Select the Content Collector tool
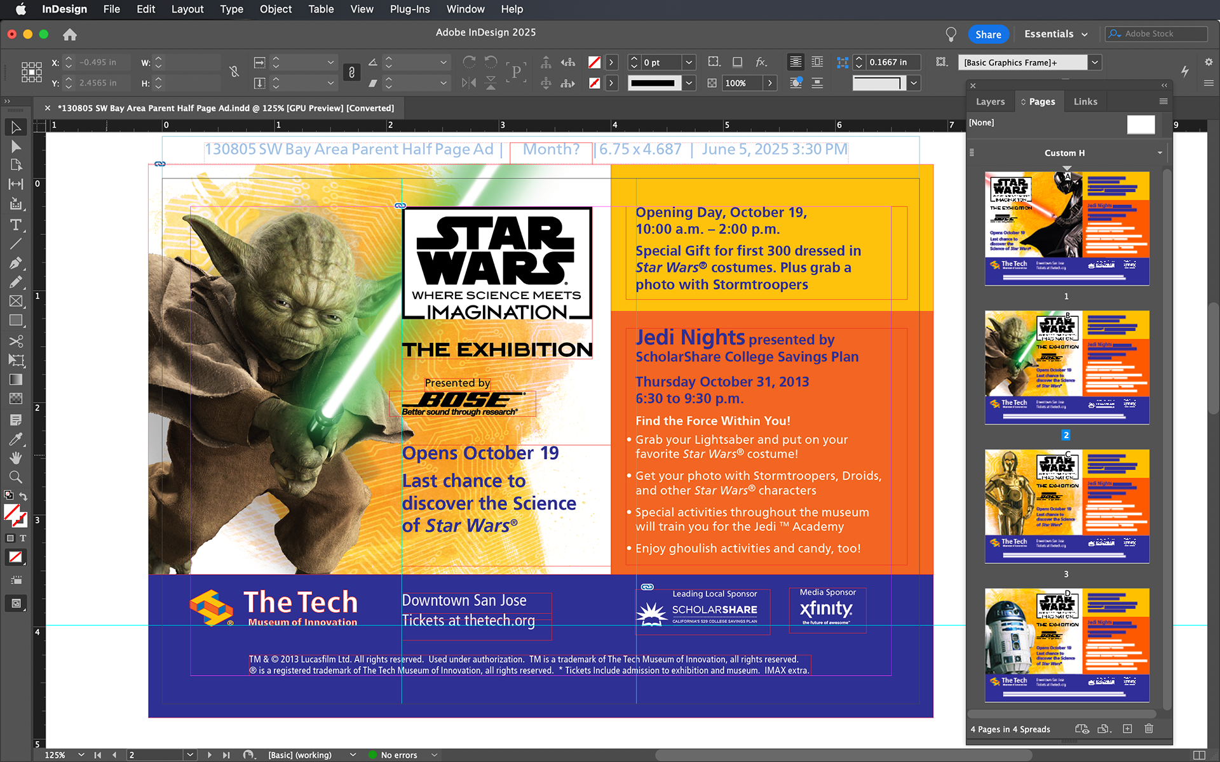Screen dimensions: 1220x762 point(16,204)
